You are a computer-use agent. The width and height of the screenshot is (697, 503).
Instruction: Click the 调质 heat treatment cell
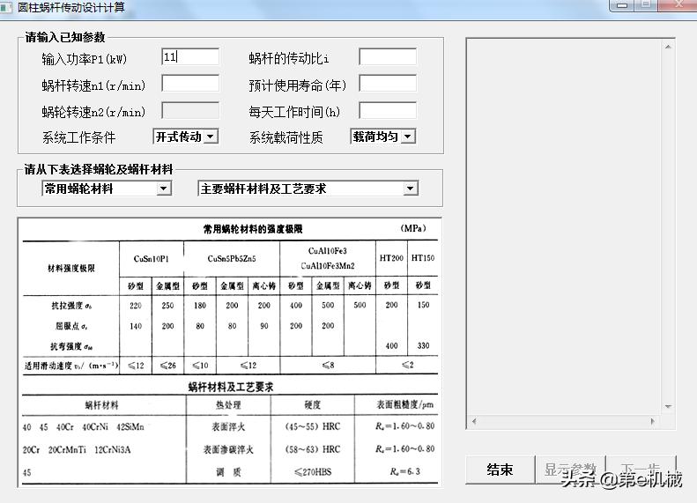click(228, 472)
